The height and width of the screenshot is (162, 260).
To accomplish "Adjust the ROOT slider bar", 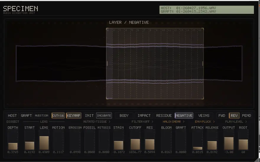I will click(x=243, y=140).
